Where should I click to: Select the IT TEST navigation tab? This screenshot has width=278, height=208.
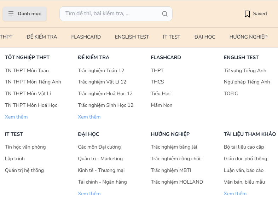[x=172, y=37]
